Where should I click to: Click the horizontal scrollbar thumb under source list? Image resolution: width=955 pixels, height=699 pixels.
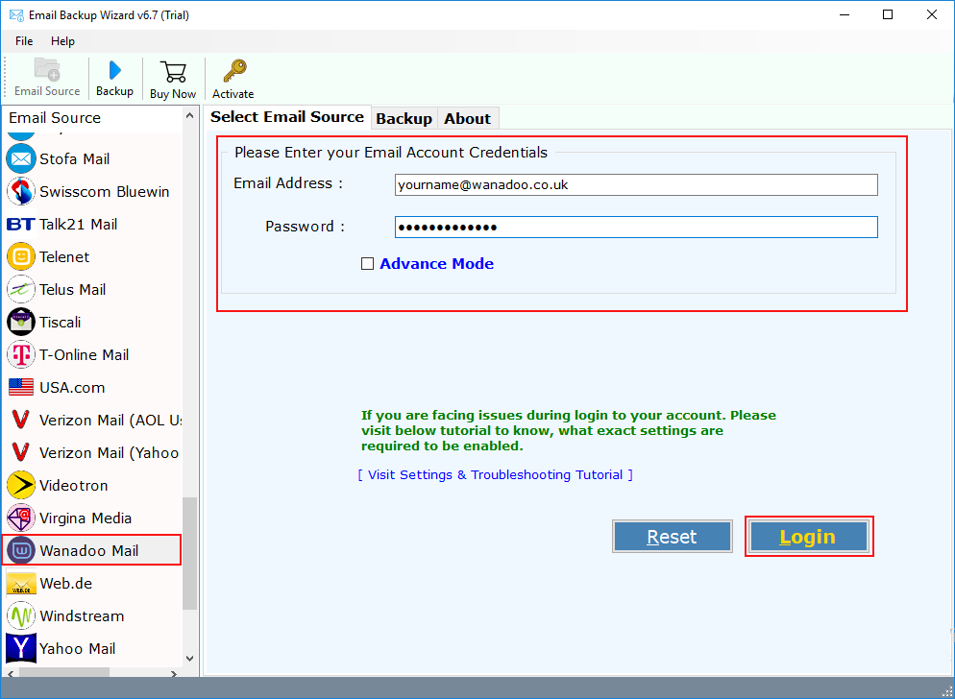(x=64, y=673)
